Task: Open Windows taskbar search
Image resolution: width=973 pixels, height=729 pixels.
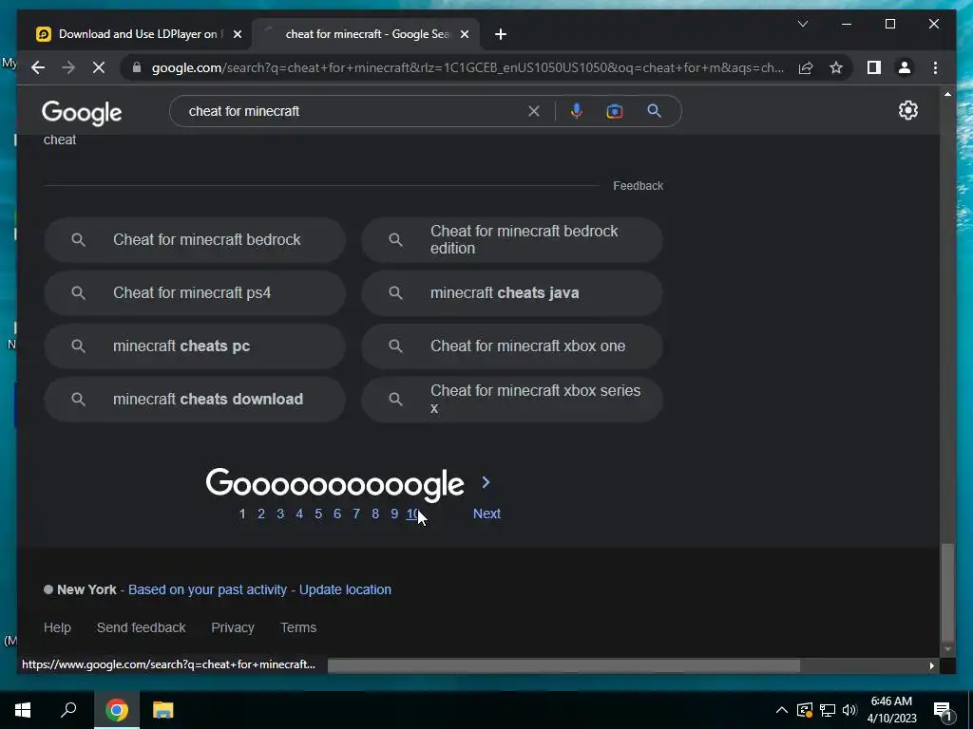Action: (x=68, y=710)
